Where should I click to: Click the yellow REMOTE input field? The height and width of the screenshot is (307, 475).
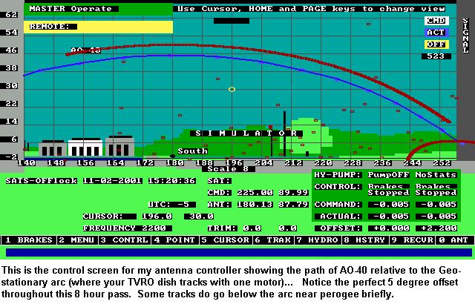pyautogui.click(x=99, y=26)
